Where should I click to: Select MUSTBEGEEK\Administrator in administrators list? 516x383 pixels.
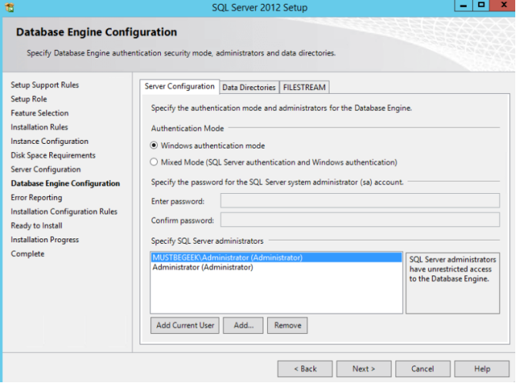(276, 258)
